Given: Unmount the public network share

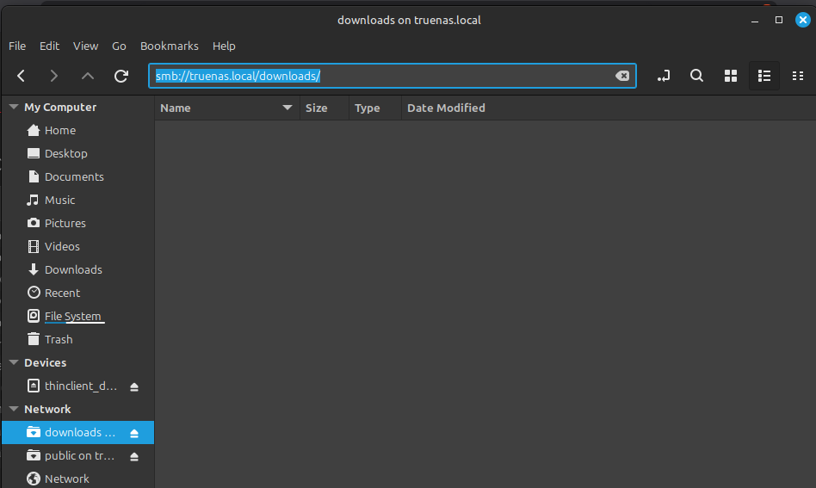Looking at the screenshot, I should [134, 456].
